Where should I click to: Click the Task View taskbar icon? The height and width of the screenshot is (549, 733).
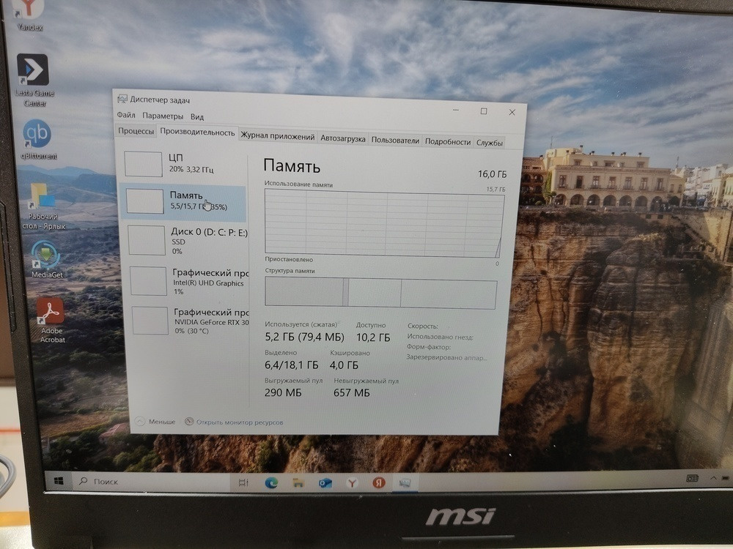(x=243, y=482)
